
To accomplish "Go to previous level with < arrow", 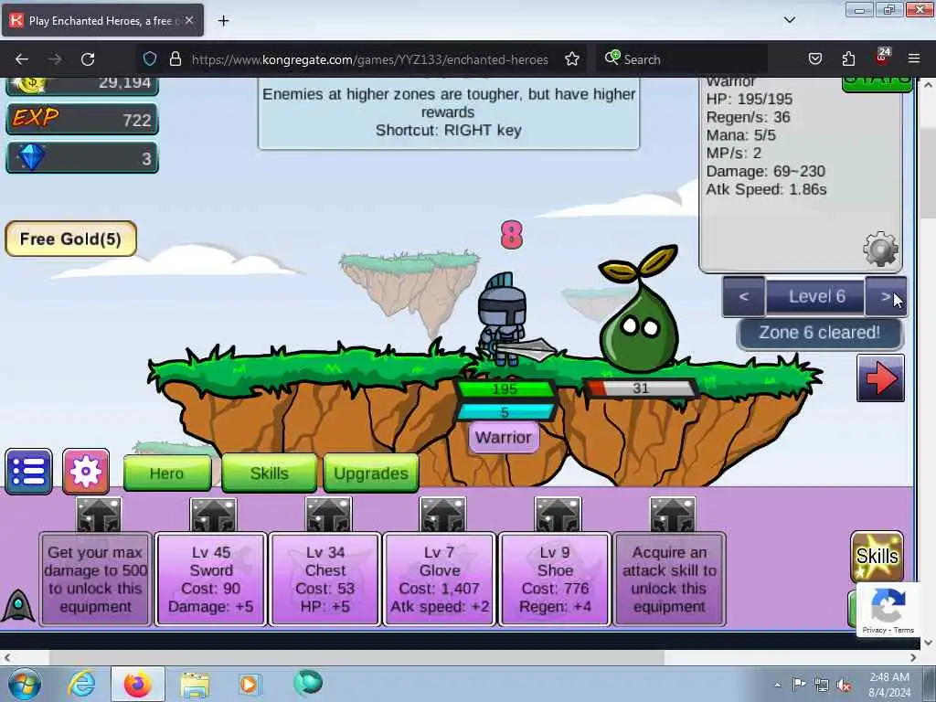I will [x=744, y=296].
